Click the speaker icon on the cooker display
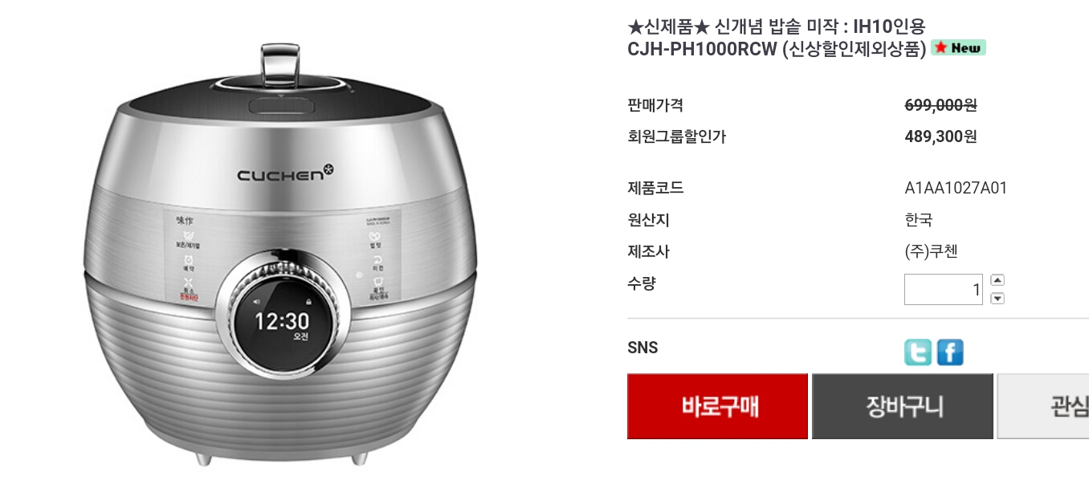1089x501 pixels. pos(257,302)
